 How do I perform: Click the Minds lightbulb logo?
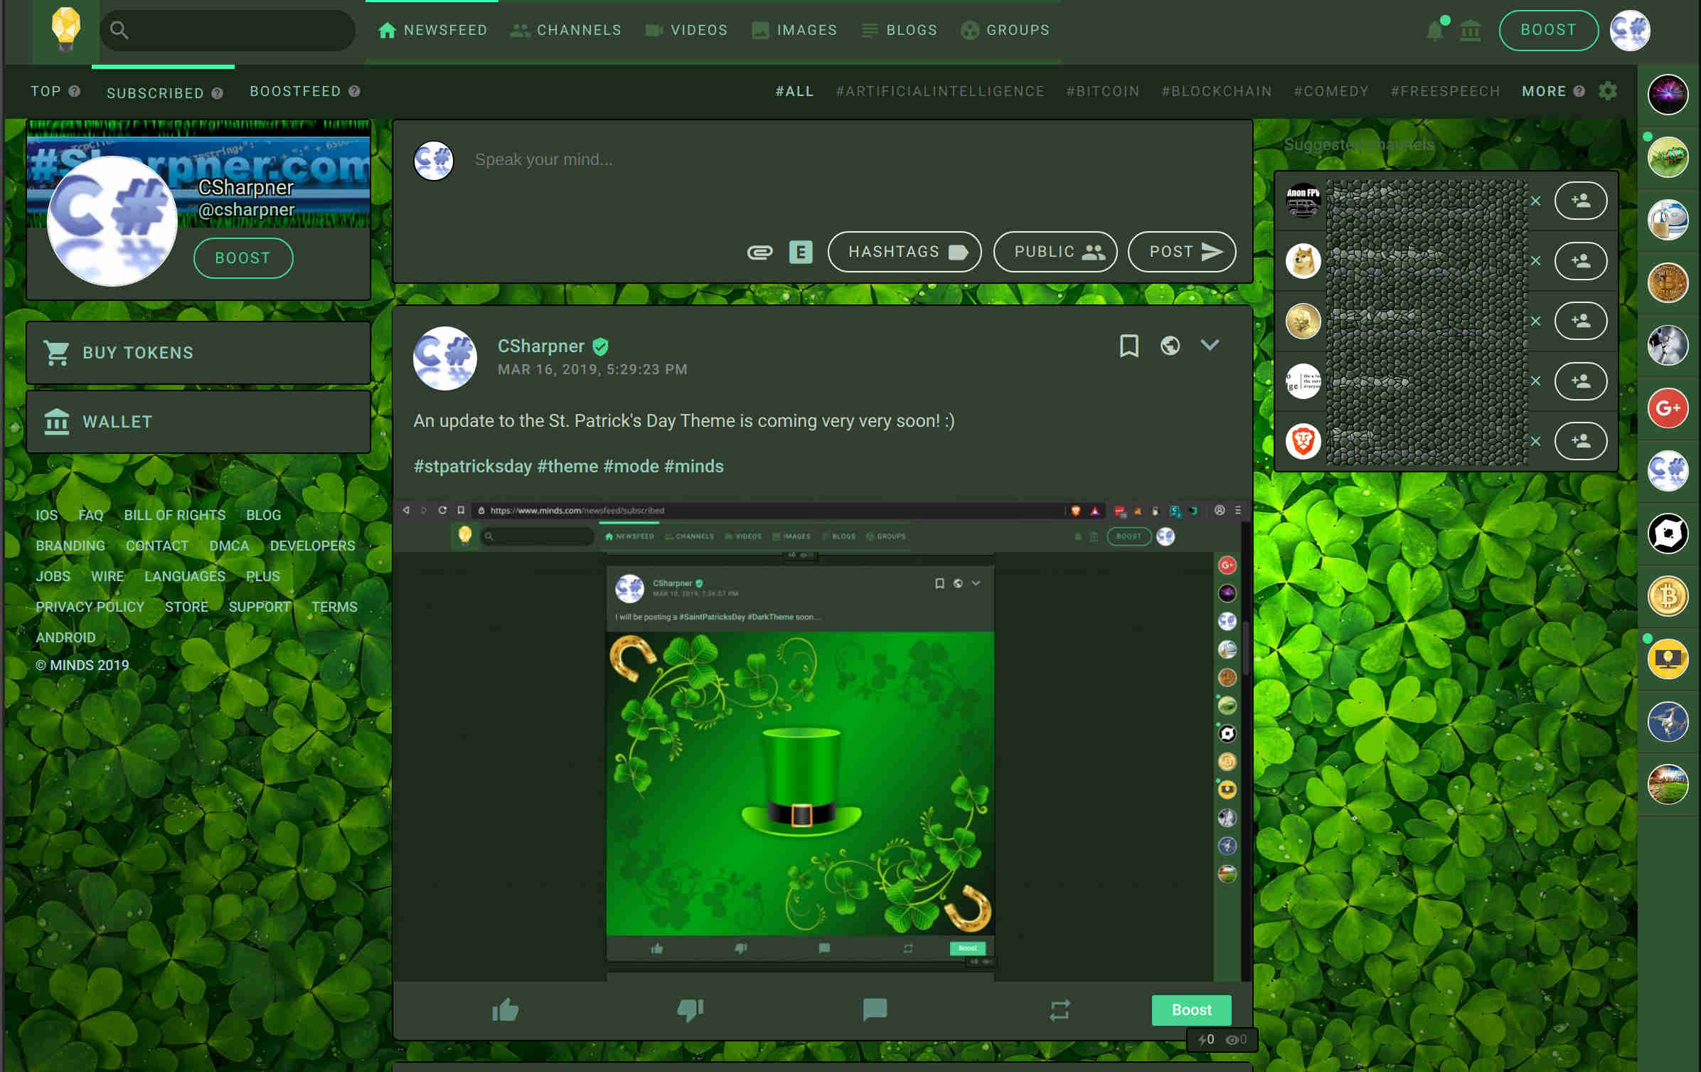pos(65,30)
